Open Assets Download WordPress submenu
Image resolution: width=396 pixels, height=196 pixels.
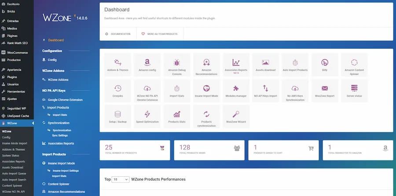[x=13, y=167]
